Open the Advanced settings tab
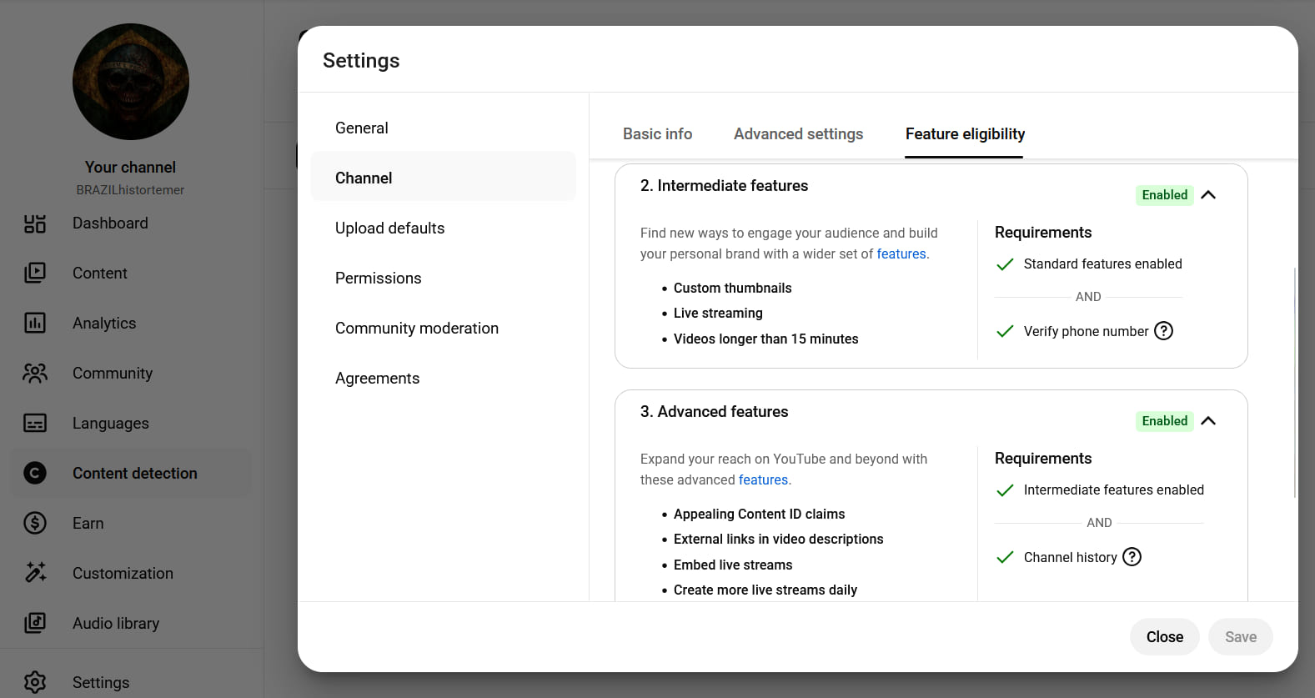The width and height of the screenshot is (1315, 698). (798, 134)
